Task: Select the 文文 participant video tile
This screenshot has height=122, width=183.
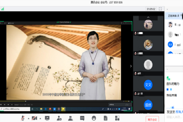Action: 148,84
